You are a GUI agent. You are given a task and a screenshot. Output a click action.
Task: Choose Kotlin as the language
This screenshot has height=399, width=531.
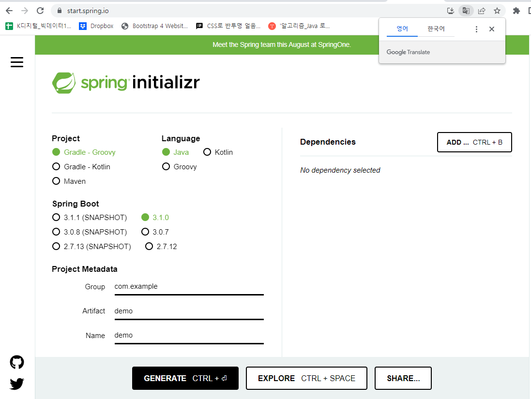click(x=218, y=152)
